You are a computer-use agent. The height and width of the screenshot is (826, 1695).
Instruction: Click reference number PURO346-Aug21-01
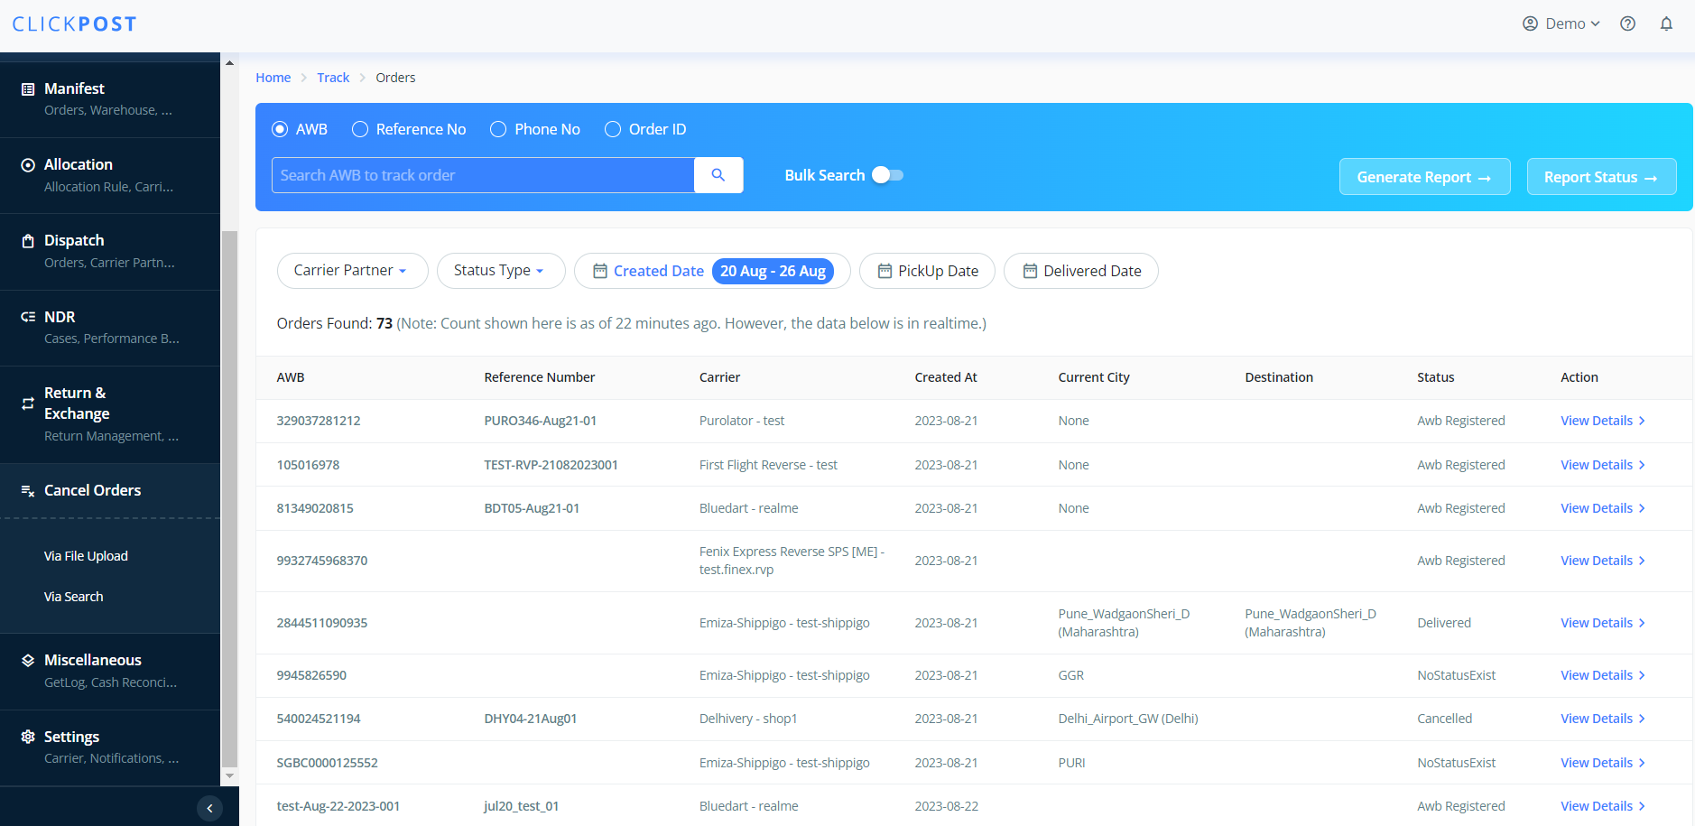(540, 421)
